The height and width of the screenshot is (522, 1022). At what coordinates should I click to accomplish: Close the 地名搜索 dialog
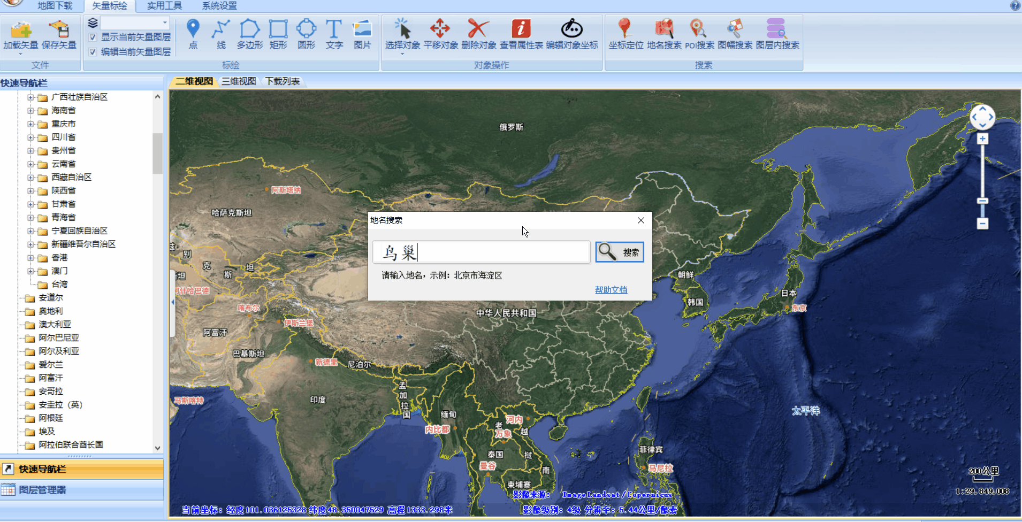(x=641, y=220)
